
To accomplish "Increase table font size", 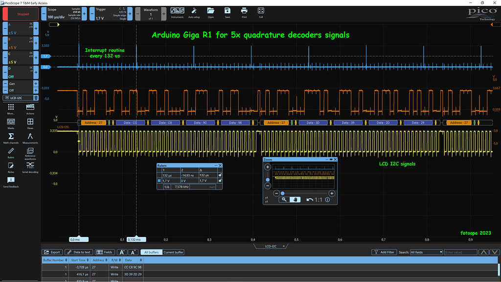I will [122, 252].
